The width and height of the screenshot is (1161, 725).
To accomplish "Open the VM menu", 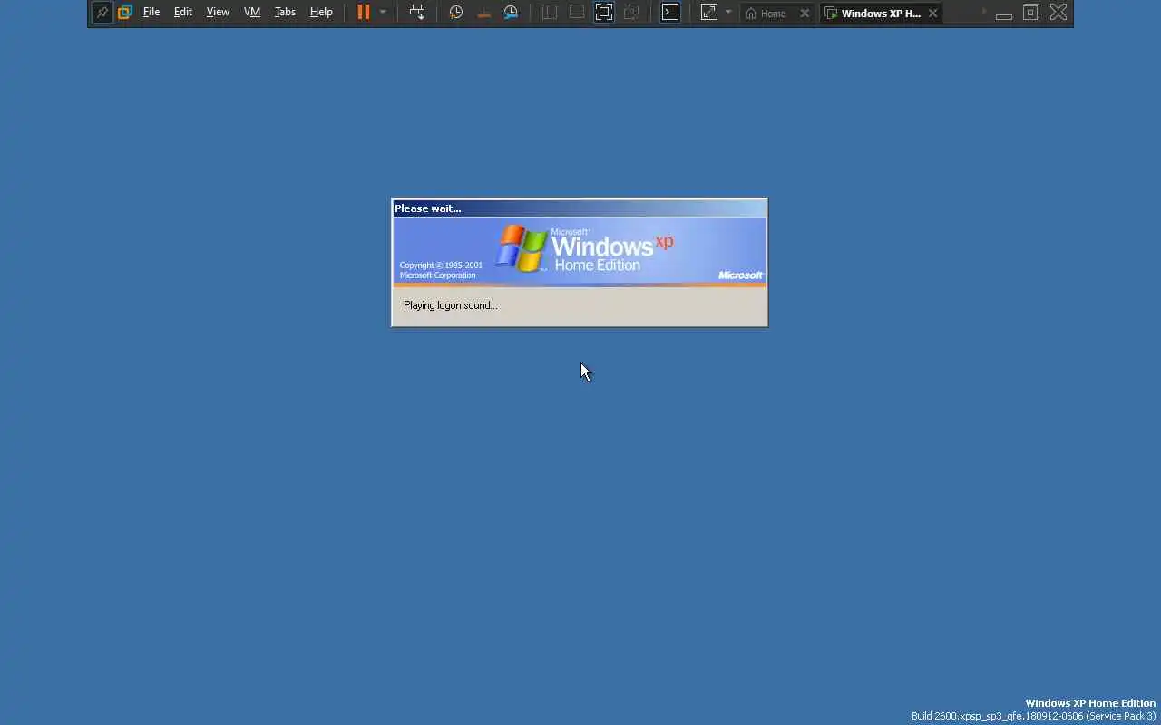I will (252, 13).
